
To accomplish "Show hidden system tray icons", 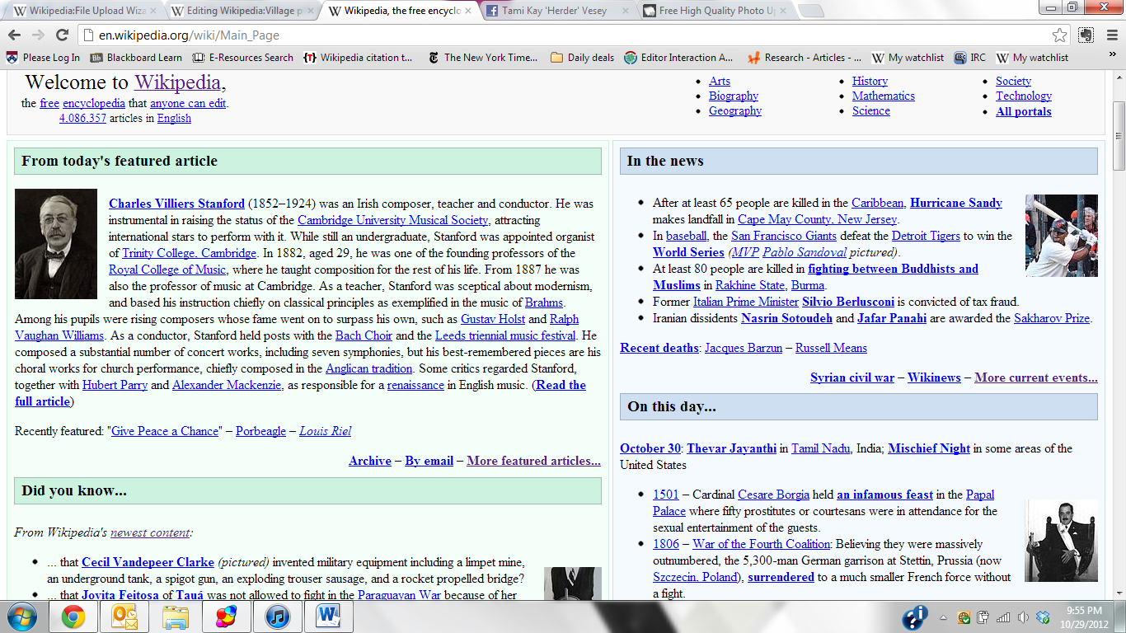I will pyautogui.click(x=943, y=617).
